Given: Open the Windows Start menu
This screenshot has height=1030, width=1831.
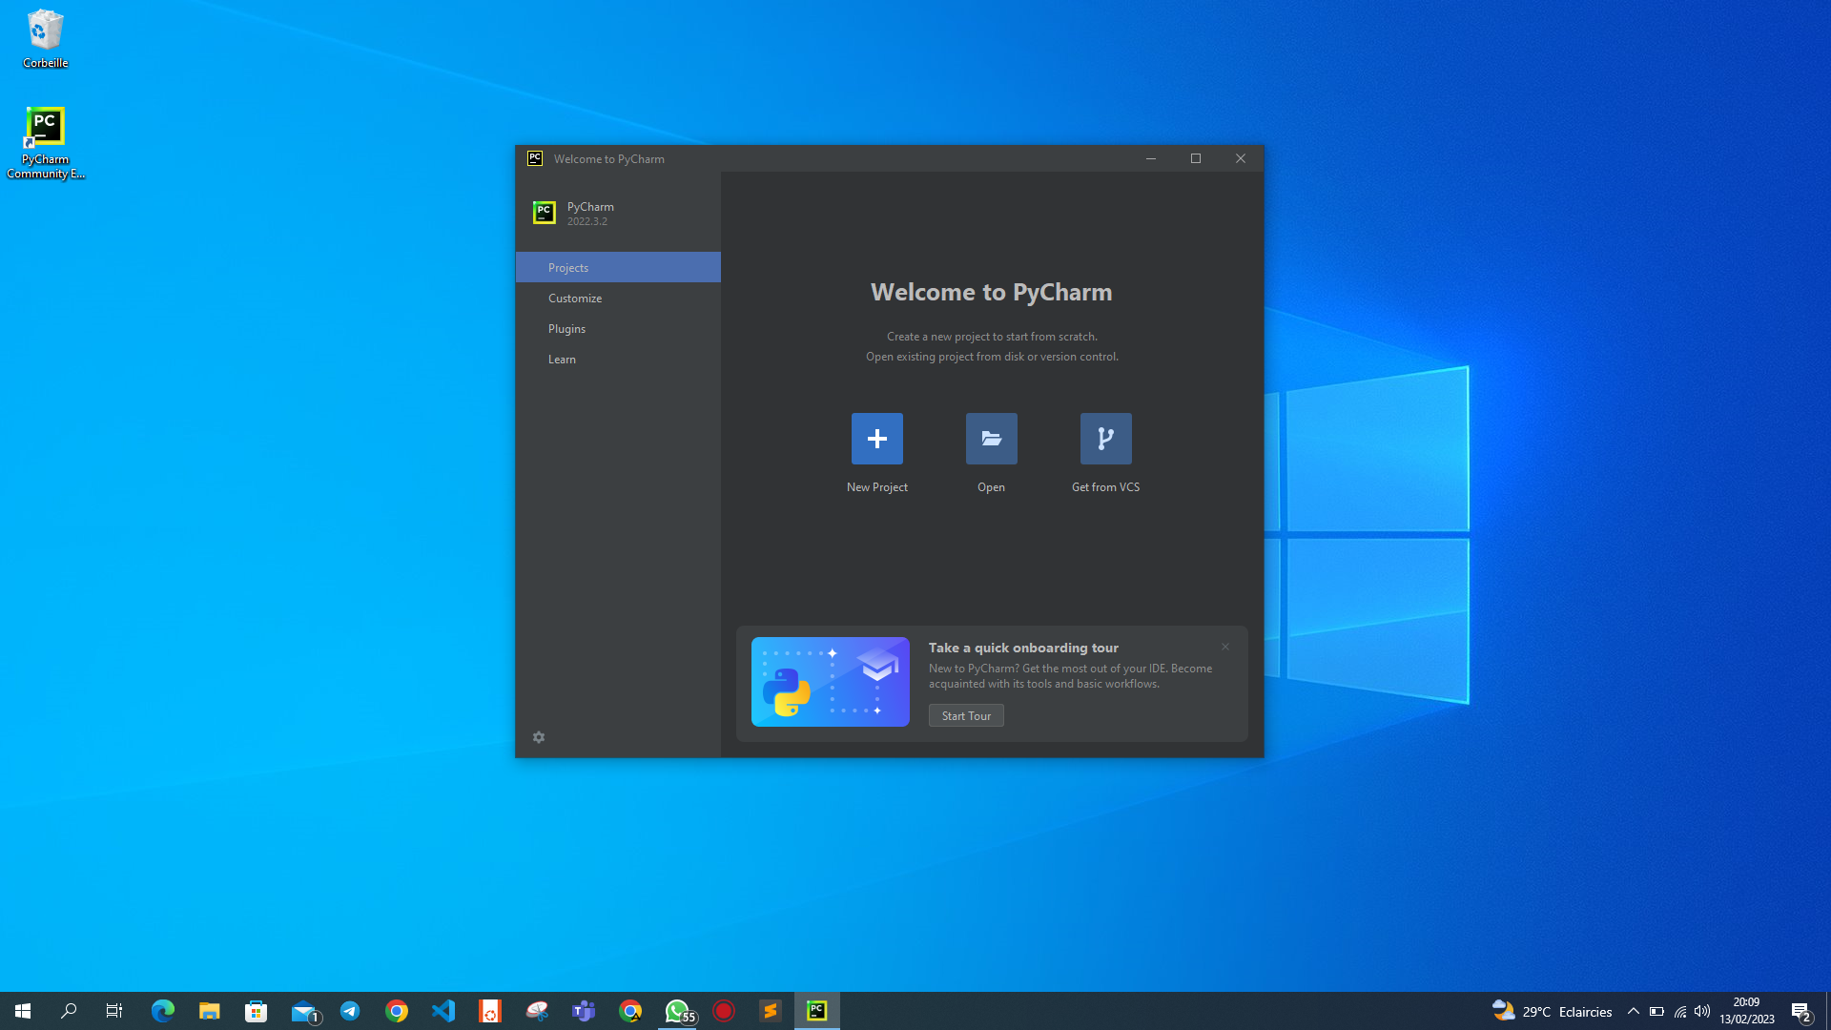Looking at the screenshot, I should [23, 1011].
